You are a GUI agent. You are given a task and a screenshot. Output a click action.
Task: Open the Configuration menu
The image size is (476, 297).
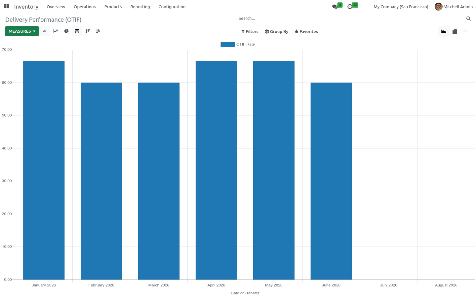pos(172,7)
